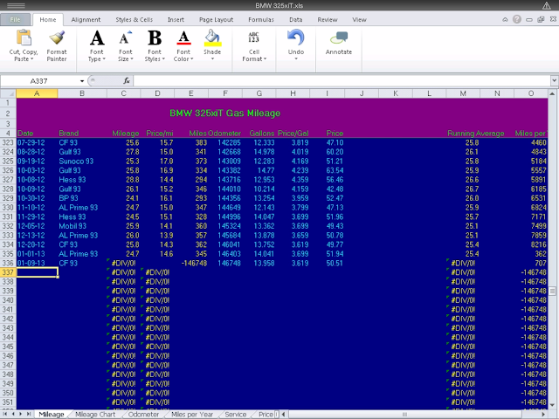The width and height of the screenshot is (559, 419).
Task: Switch to the Formulas ribbon tab
Action: (x=261, y=19)
